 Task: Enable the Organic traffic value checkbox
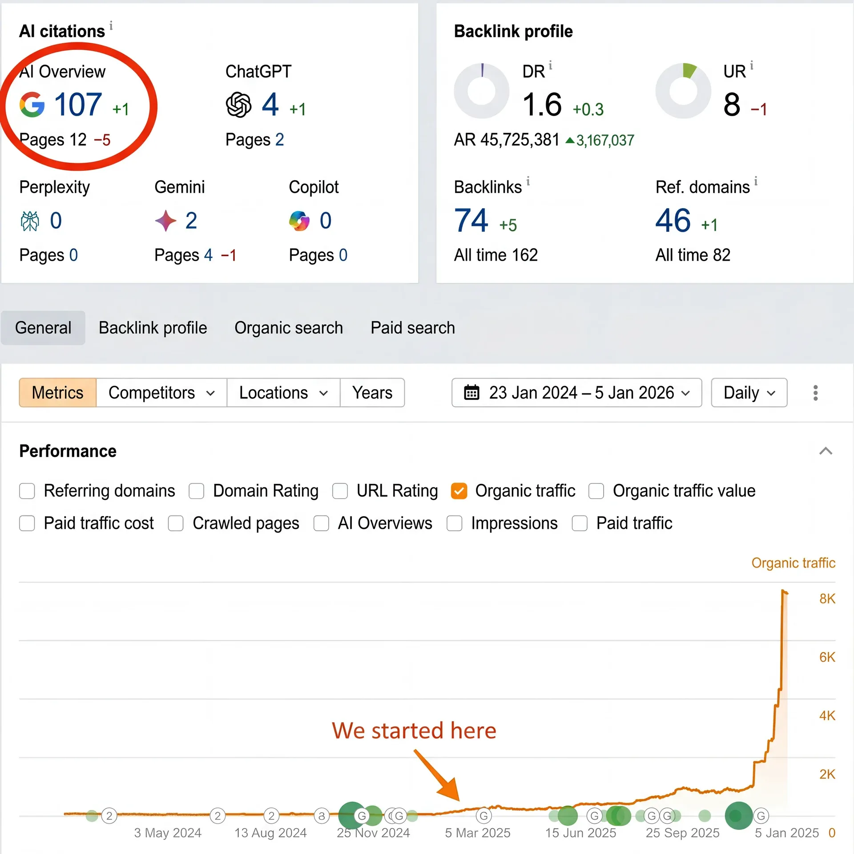click(x=596, y=491)
